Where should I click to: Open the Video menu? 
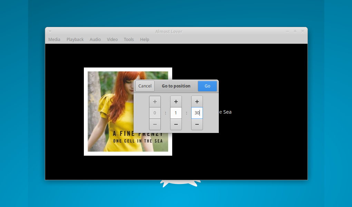click(x=112, y=40)
